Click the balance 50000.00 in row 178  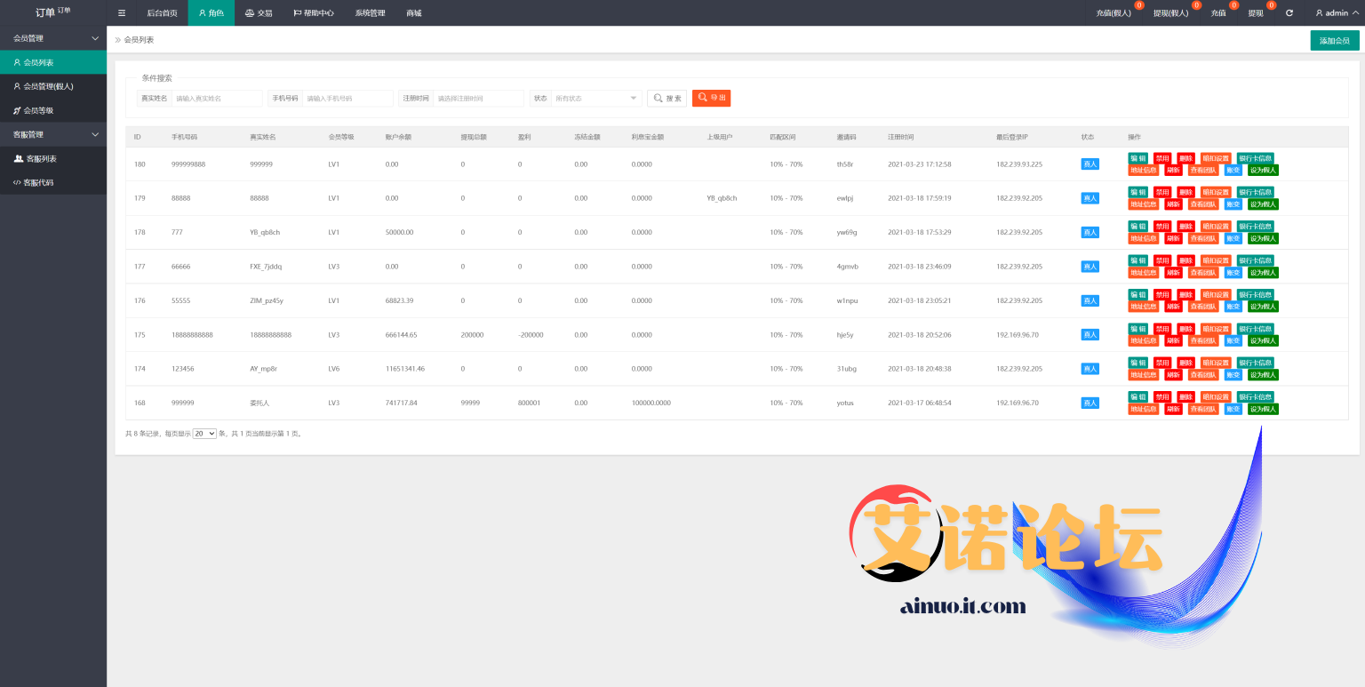pyautogui.click(x=400, y=232)
